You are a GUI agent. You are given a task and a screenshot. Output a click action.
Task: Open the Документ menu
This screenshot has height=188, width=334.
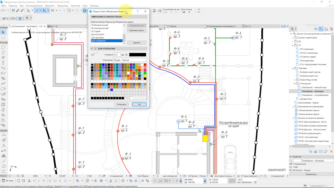pyautogui.click(x=50, y=6)
